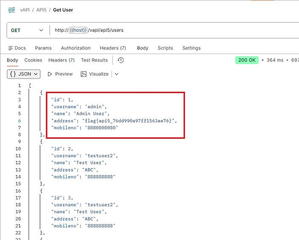This screenshot has width=299, height=240.
Task: Click the 364 ms response time
Action: pos(275,60)
